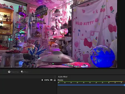Click the Audio Mixer panel title
The image size is (125, 94).
(63, 77)
